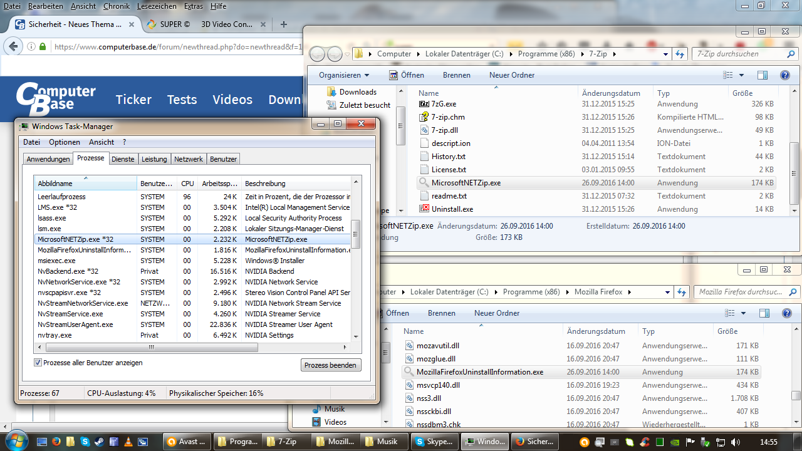Switch to the Leistung tab
Screen dimensions: 802x451
click(154, 159)
